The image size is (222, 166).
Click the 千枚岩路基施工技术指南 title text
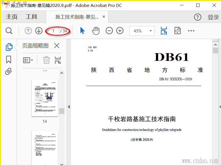pyautogui.click(x=142, y=119)
